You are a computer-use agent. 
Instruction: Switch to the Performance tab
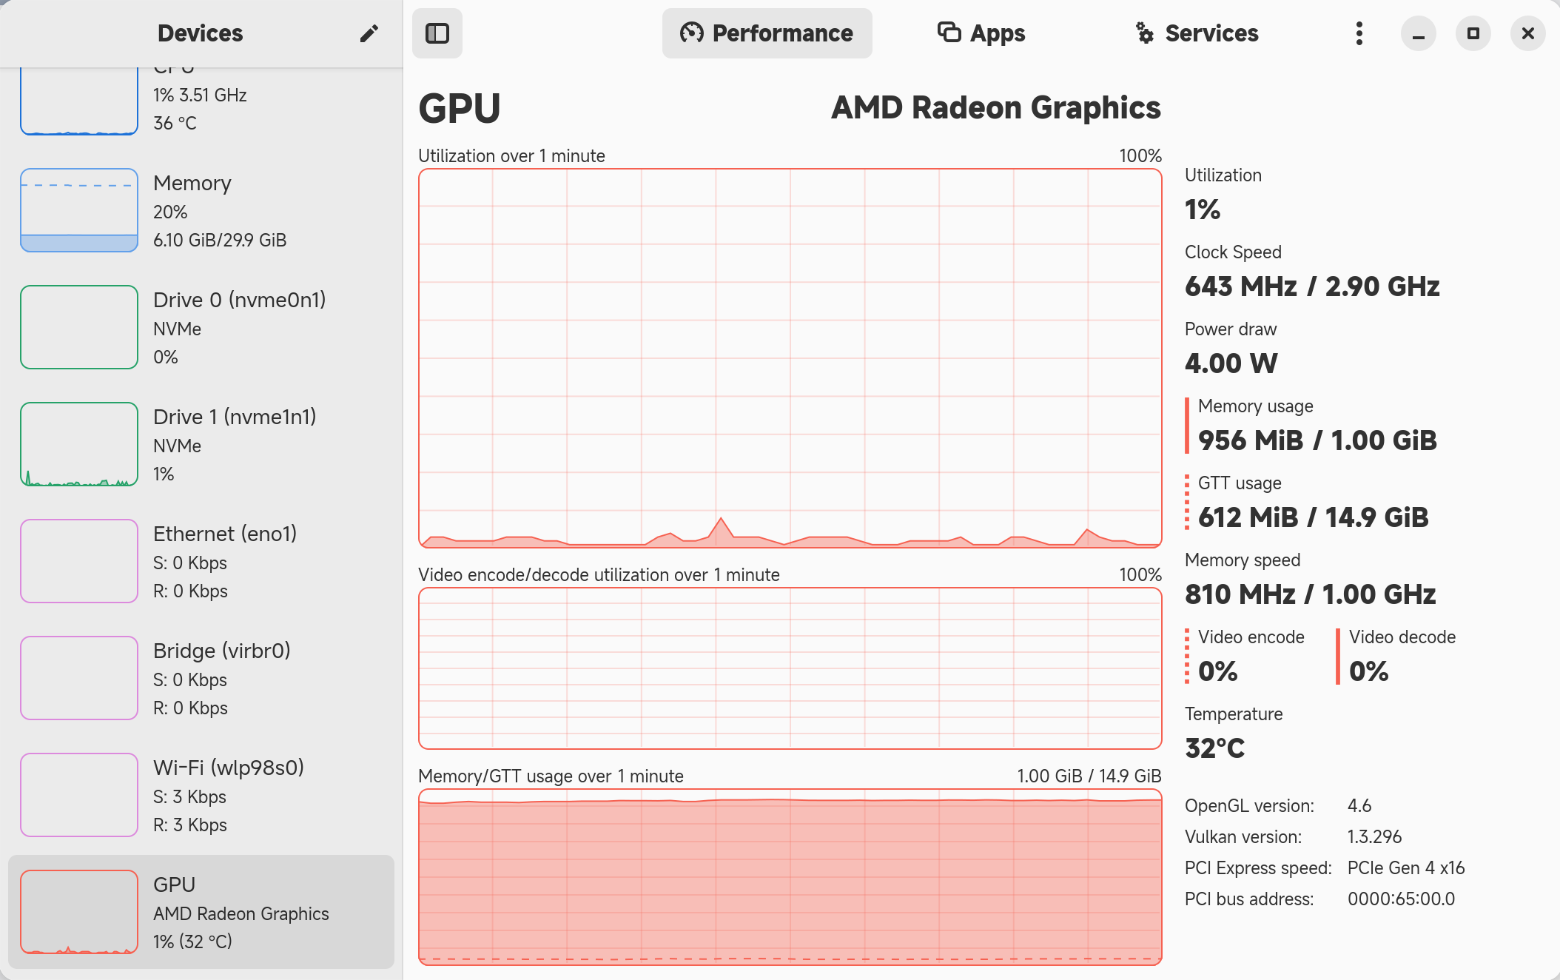click(767, 33)
